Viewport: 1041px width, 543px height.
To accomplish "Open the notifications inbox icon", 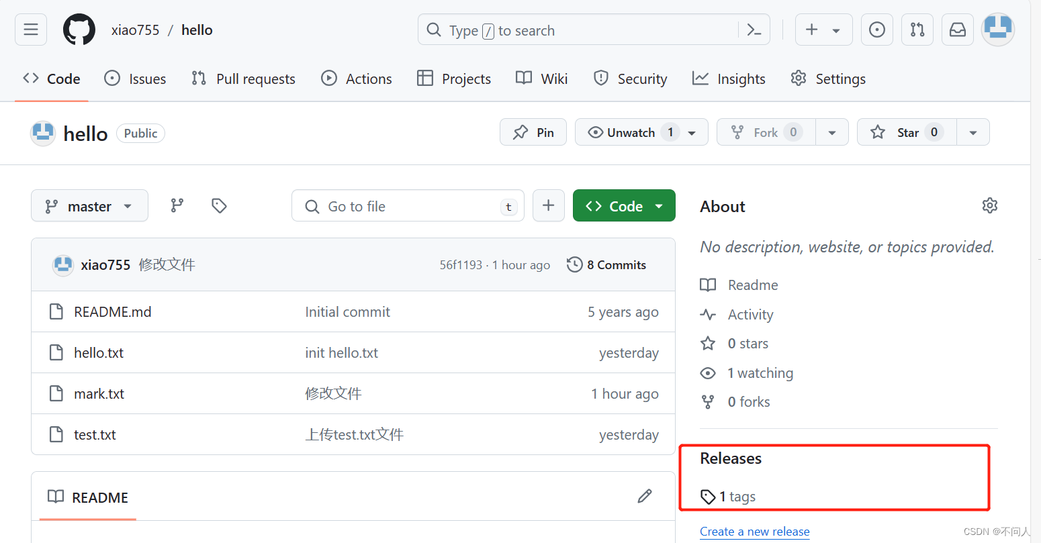I will 958,30.
